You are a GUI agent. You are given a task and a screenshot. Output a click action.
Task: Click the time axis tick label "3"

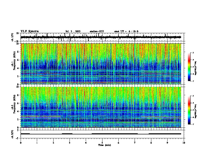(70, 143)
